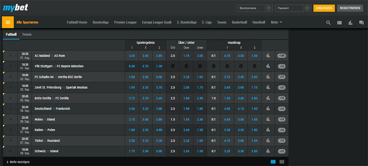Select odds 9.50 for VfB Stuttgart win
Image resolution: width=368 pixels, height=166 pixels.
point(132,66)
